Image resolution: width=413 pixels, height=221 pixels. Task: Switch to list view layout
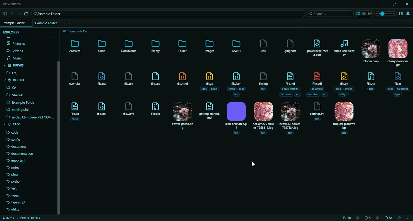click(364, 14)
